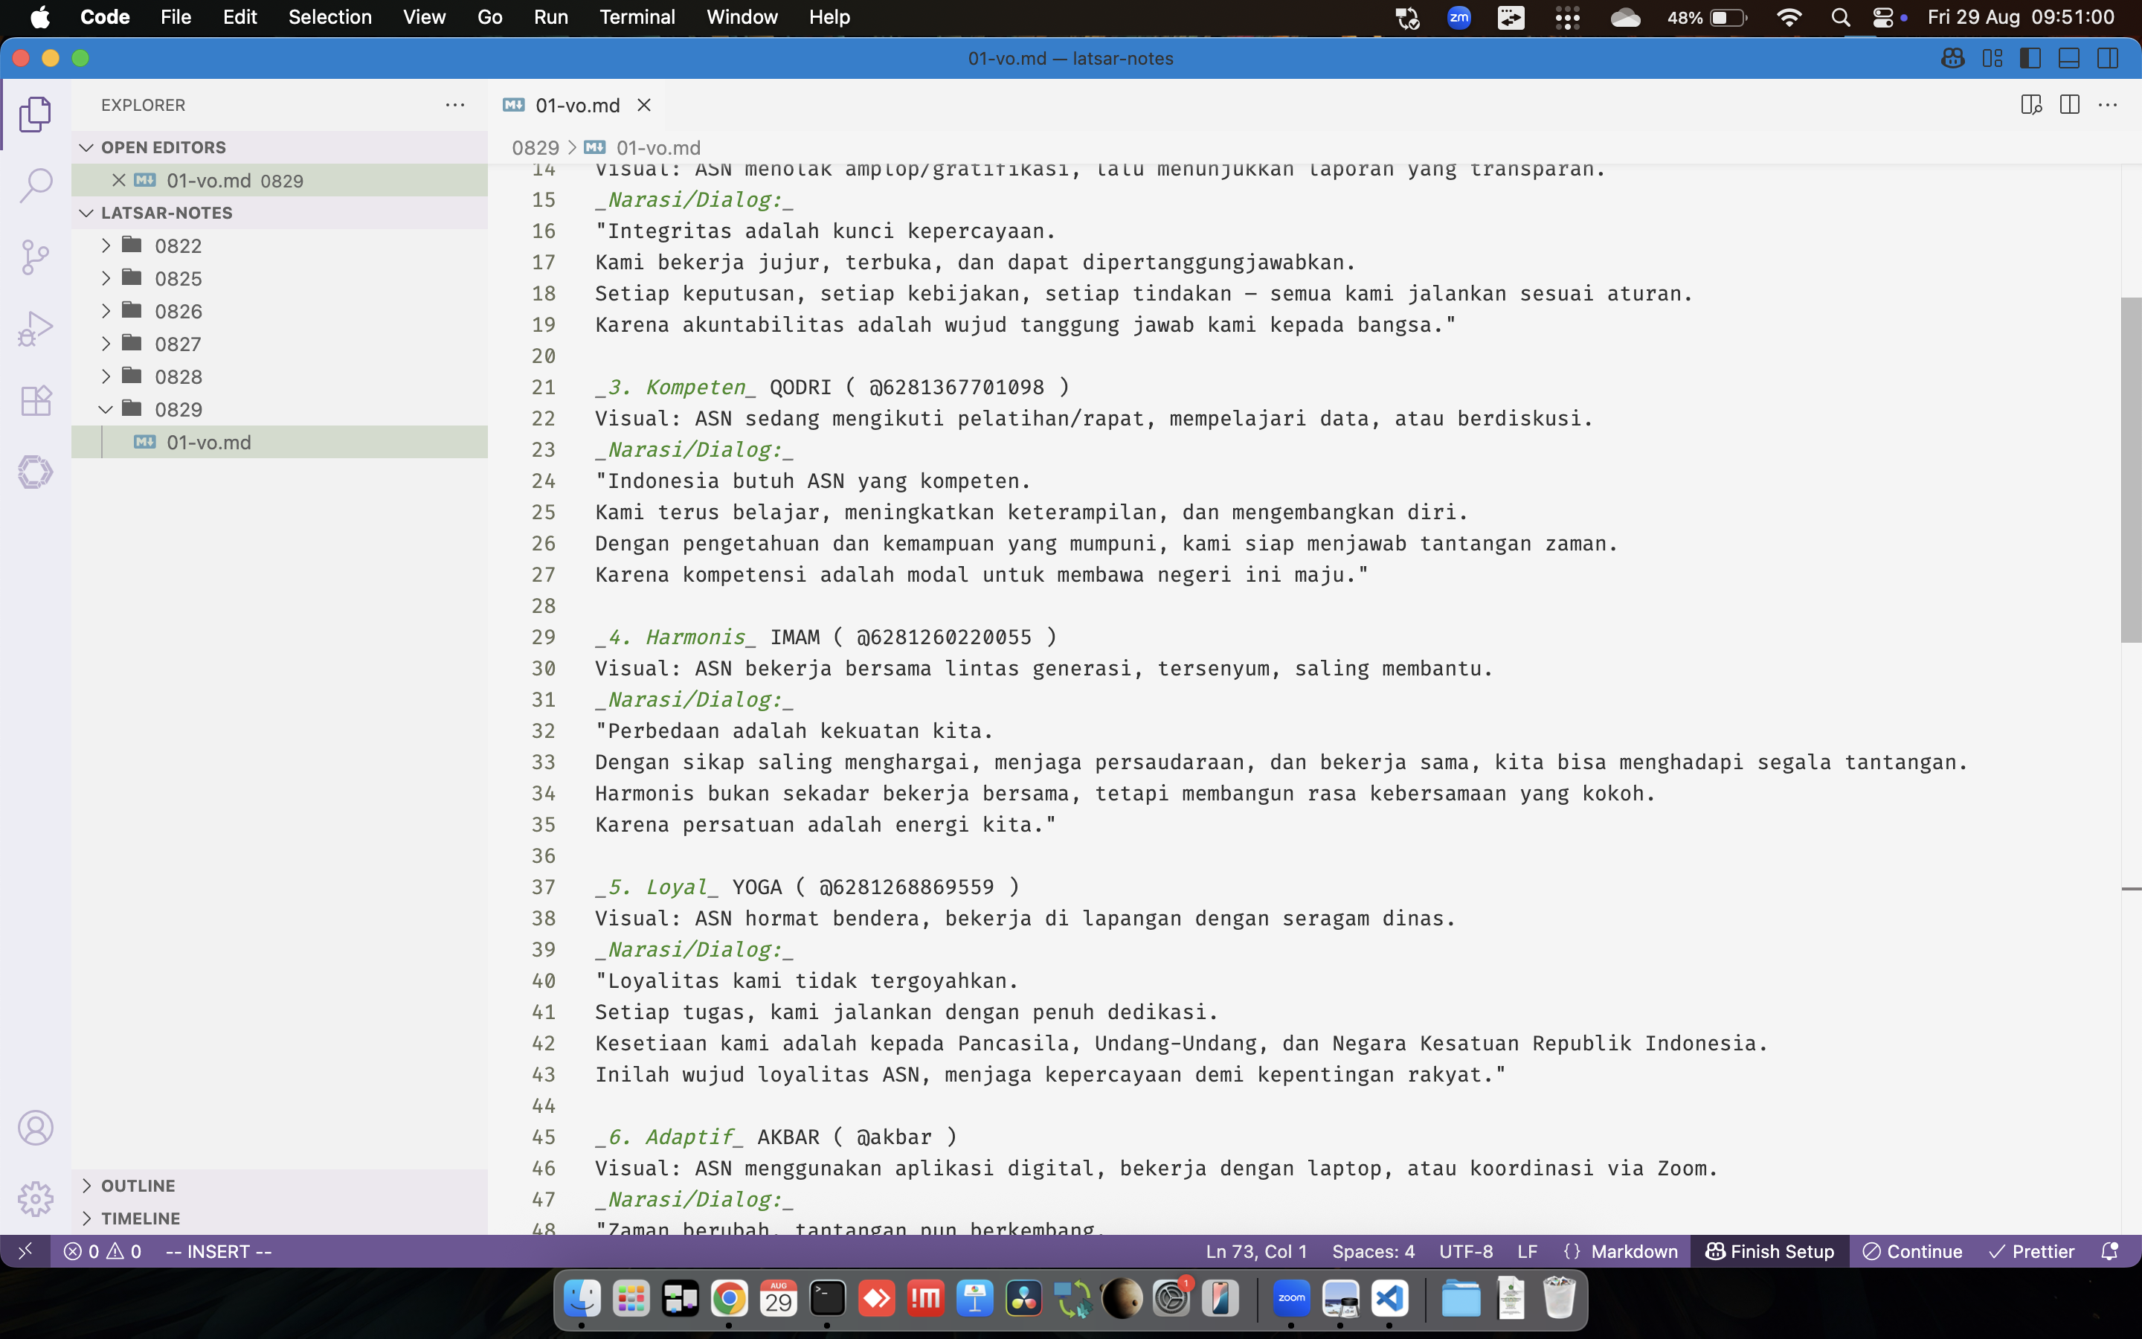Click the notifications bell in status bar

2110,1251
